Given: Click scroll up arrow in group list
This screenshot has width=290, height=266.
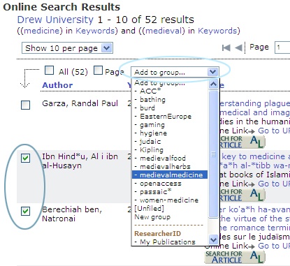Looking at the screenshot, I should 213,84.
